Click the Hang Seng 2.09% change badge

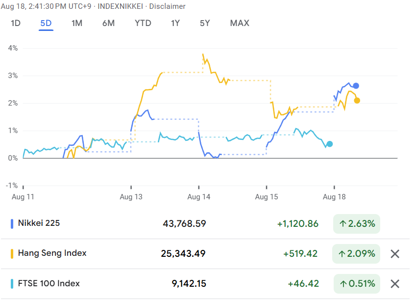pos(356,254)
